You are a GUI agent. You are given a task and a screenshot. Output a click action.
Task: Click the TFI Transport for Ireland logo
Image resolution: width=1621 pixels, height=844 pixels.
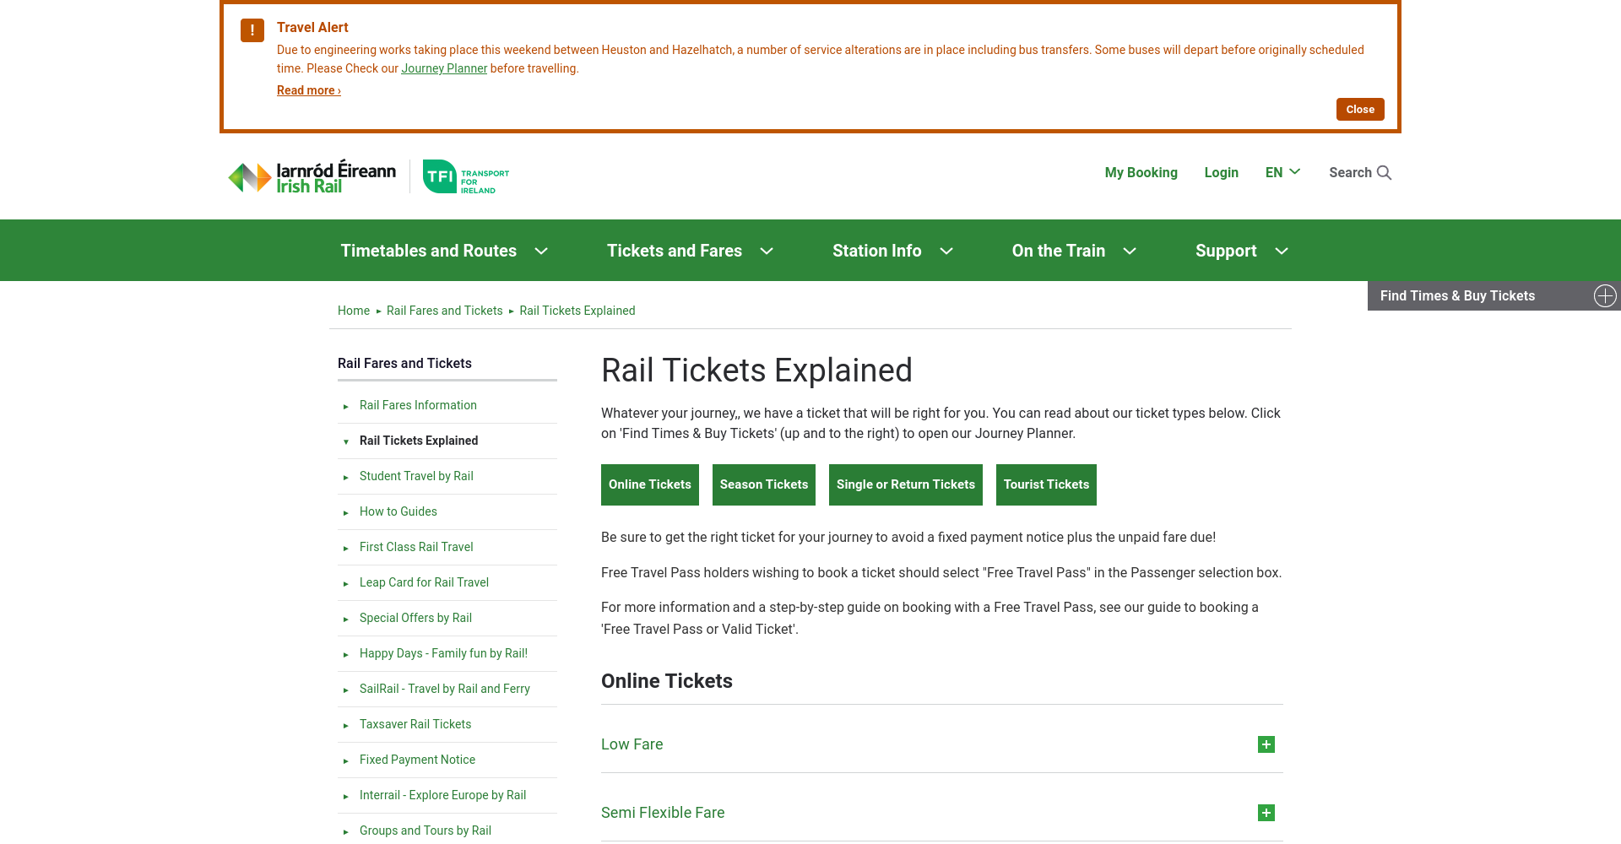pyautogui.click(x=465, y=176)
